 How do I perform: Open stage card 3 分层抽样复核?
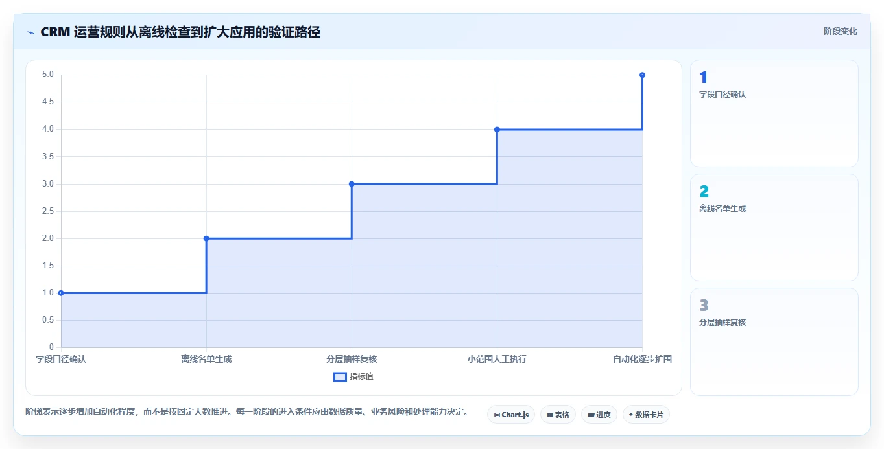774,341
